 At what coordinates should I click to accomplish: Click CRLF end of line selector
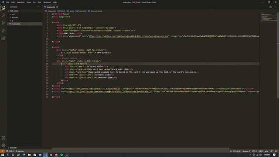click(x=261, y=151)
